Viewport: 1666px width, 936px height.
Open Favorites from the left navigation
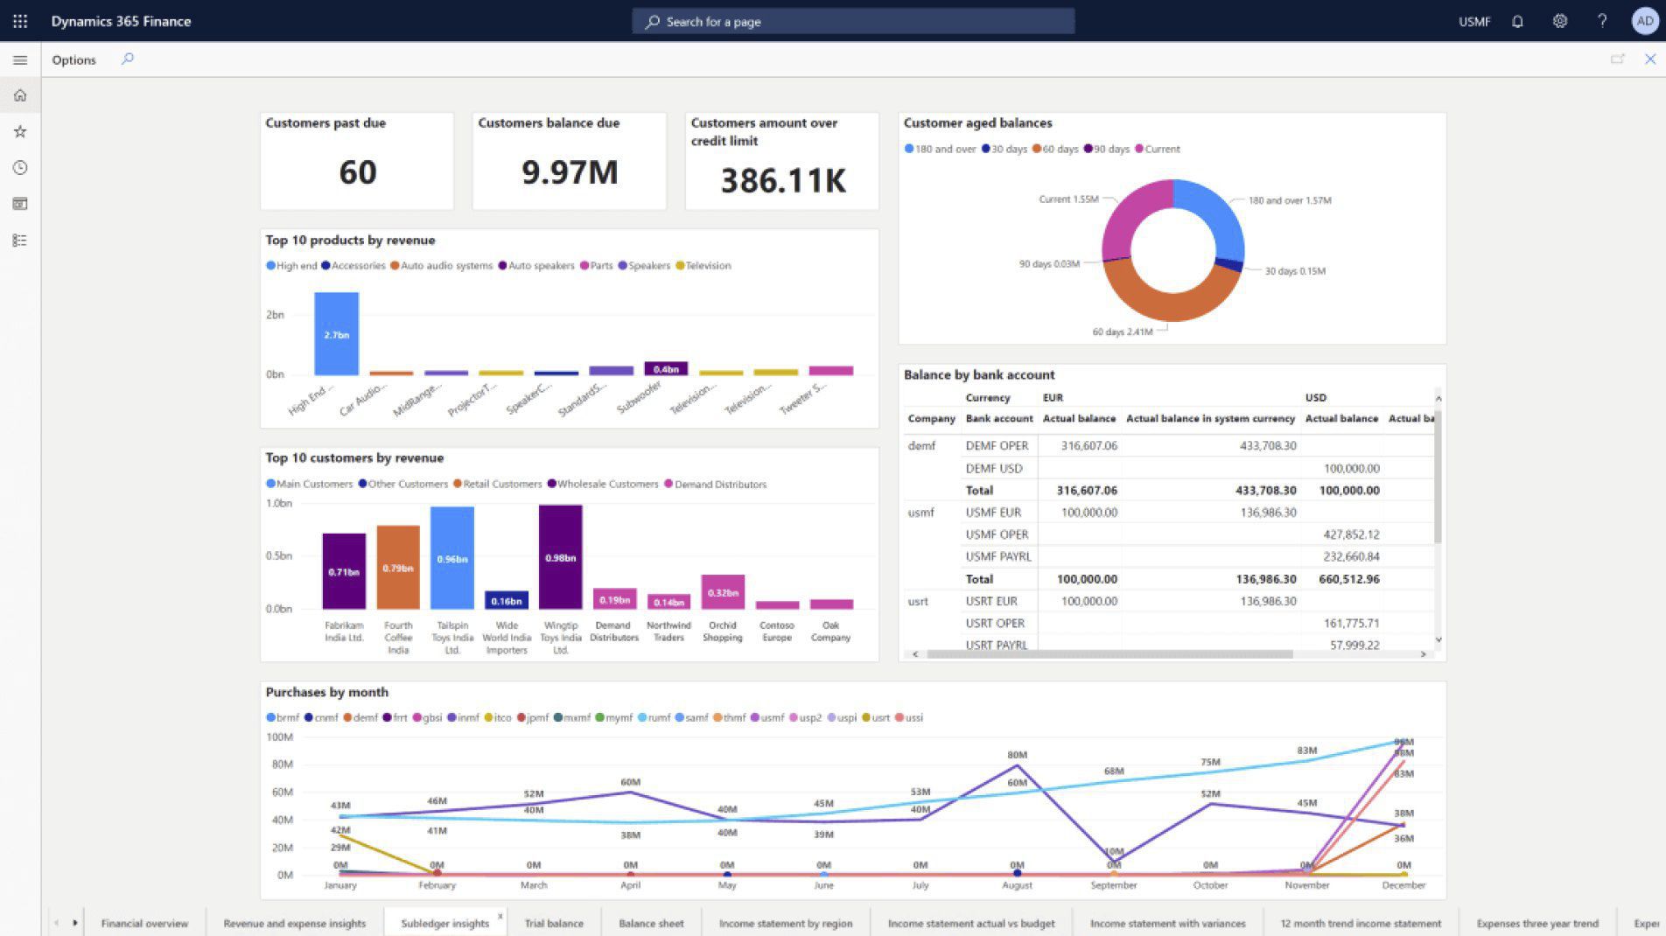pyautogui.click(x=20, y=131)
